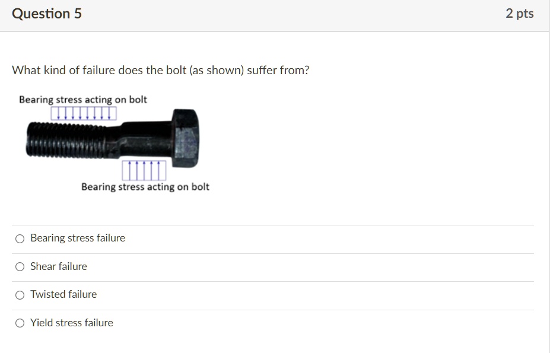Click the Shear failure answer text
The width and height of the screenshot is (550, 353).
tap(58, 266)
